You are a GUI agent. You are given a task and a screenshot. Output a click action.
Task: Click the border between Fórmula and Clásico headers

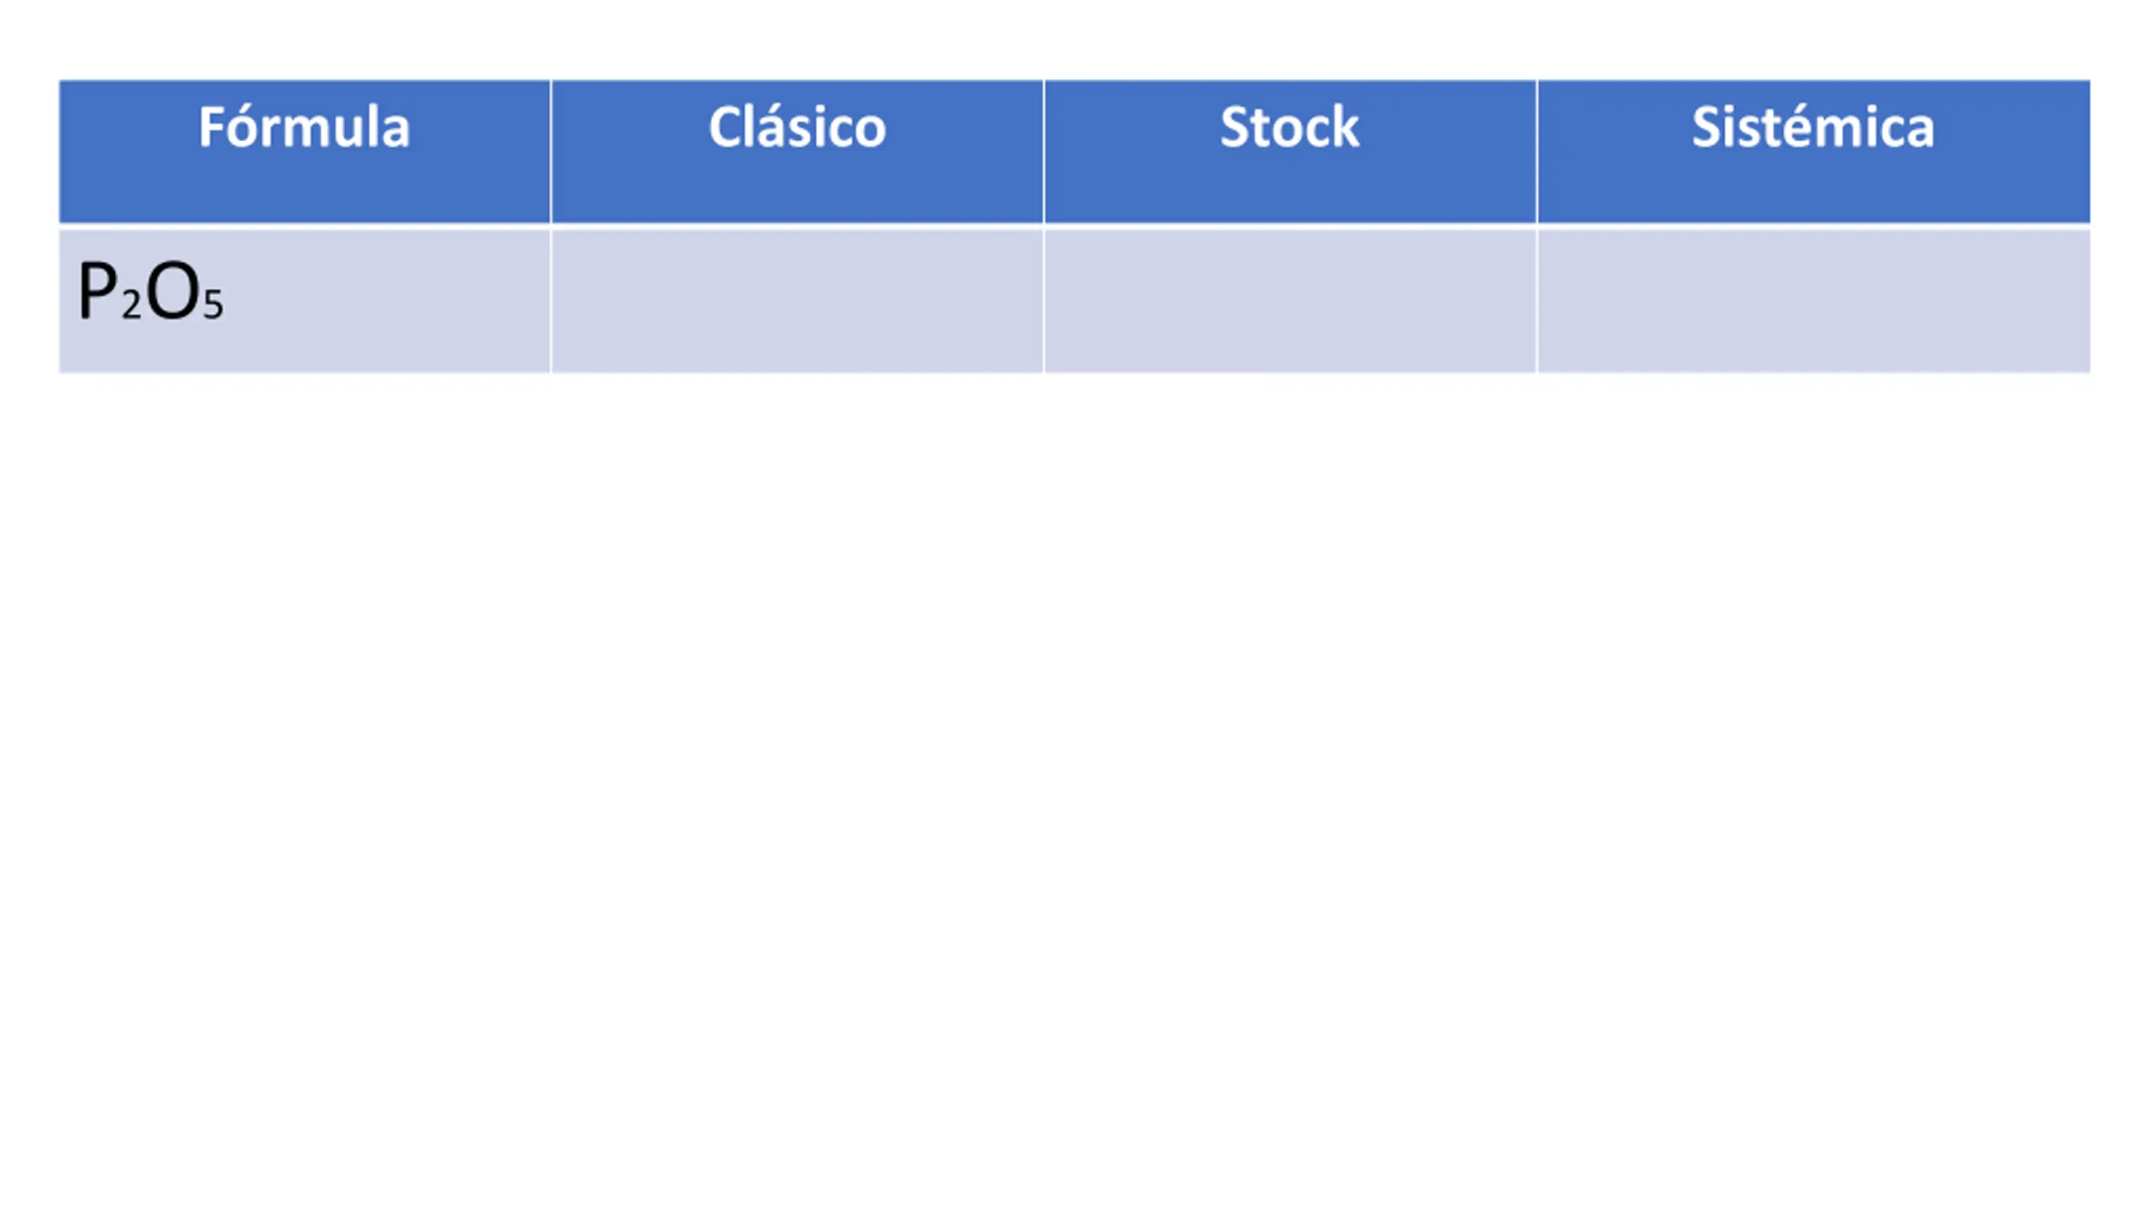[551, 152]
